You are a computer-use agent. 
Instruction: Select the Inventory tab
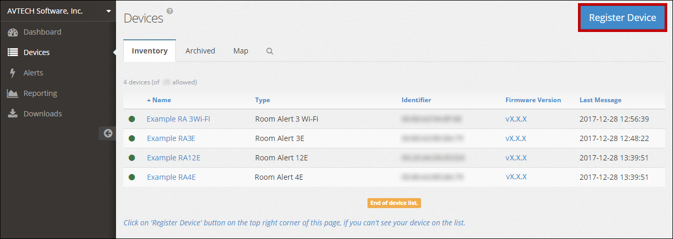tap(150, 51)
